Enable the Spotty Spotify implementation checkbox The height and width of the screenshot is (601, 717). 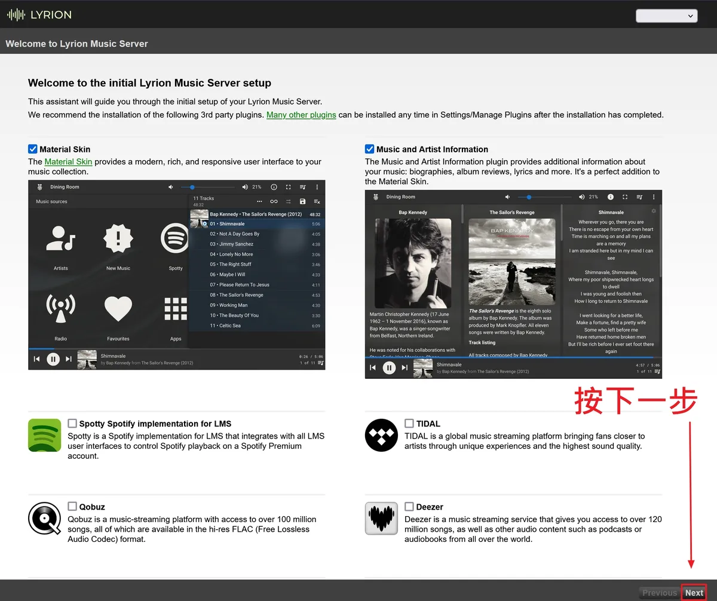click(x=72, y=424)
